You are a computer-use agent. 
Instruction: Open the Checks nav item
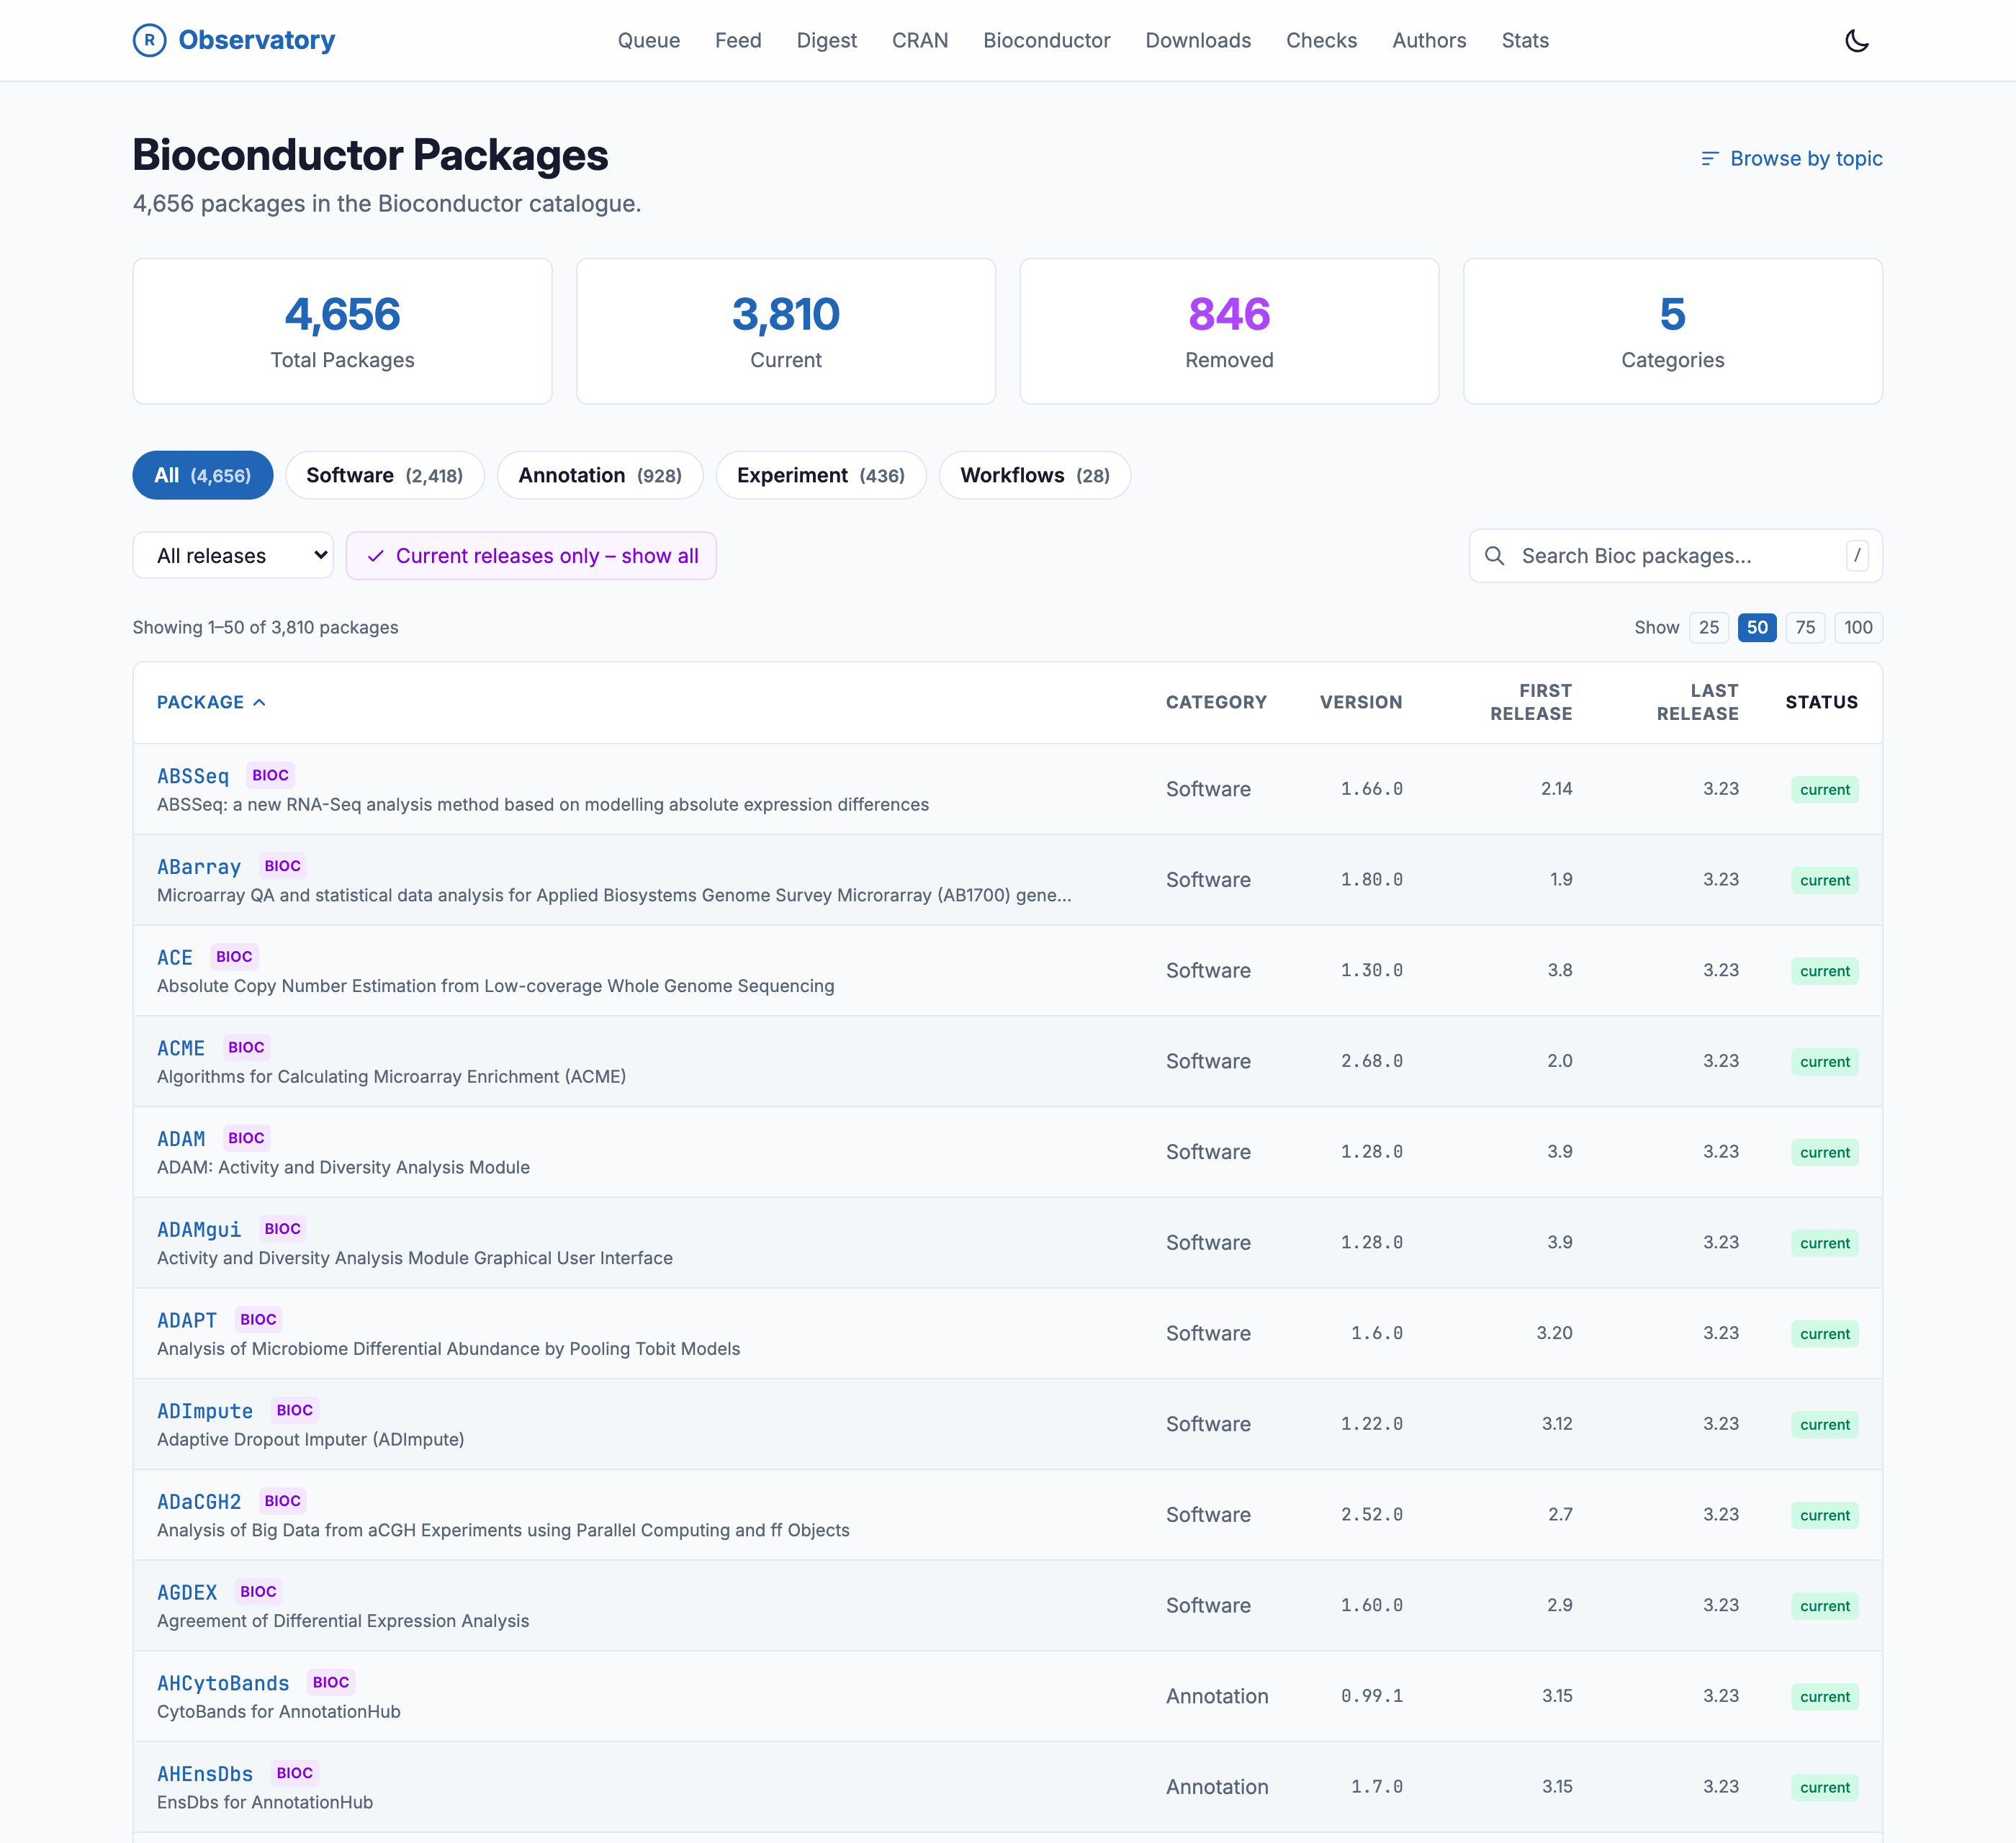pos(1321,40)
